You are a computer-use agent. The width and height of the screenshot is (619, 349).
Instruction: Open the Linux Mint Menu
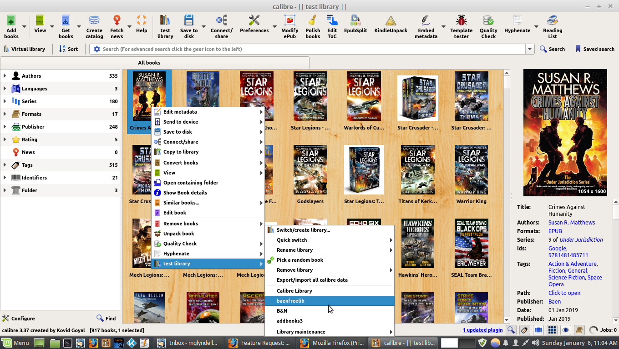(x=15, y=343)
